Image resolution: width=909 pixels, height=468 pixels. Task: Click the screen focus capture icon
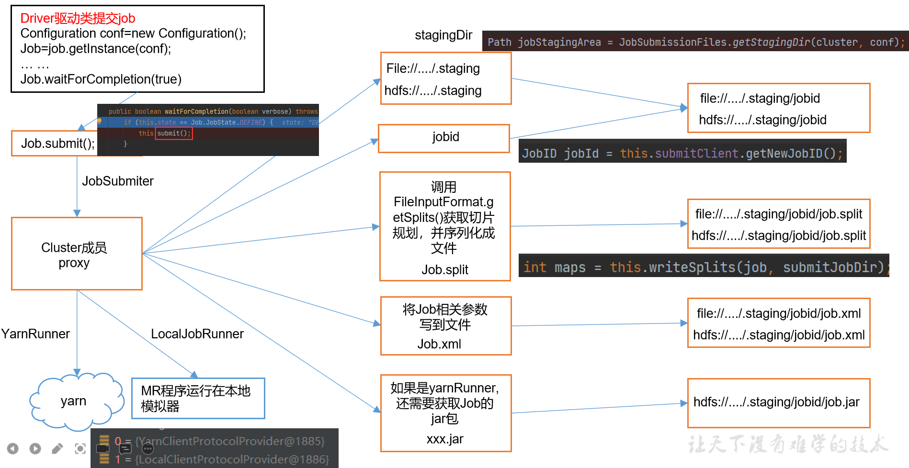[80, 448]
